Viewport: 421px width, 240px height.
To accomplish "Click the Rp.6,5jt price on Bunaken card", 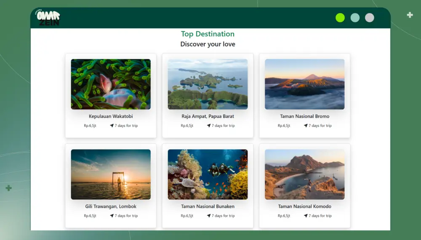I will [x=187, y=216].
